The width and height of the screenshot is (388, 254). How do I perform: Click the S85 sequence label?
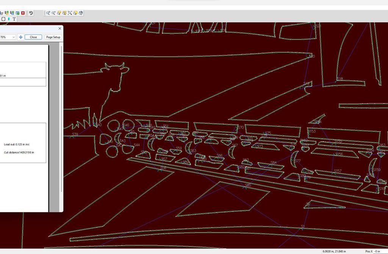click(248, 185)
